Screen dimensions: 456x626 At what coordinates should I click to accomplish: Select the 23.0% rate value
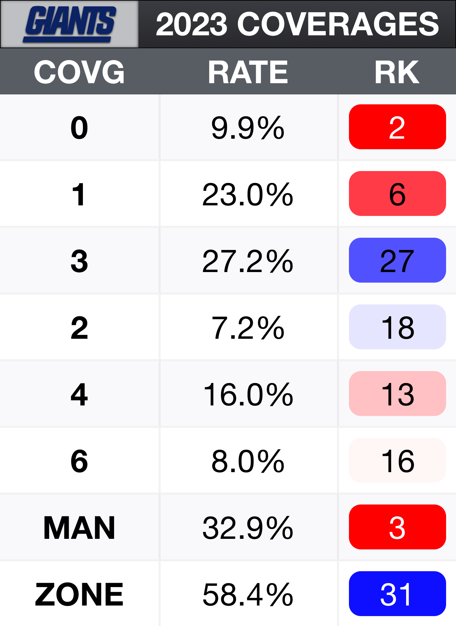coord(248,194)
